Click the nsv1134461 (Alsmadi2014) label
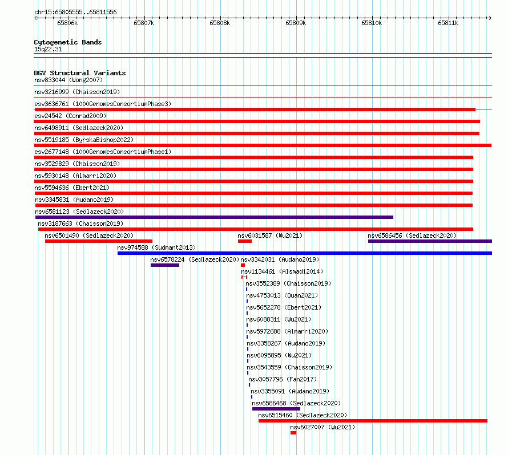 [282, 271]
